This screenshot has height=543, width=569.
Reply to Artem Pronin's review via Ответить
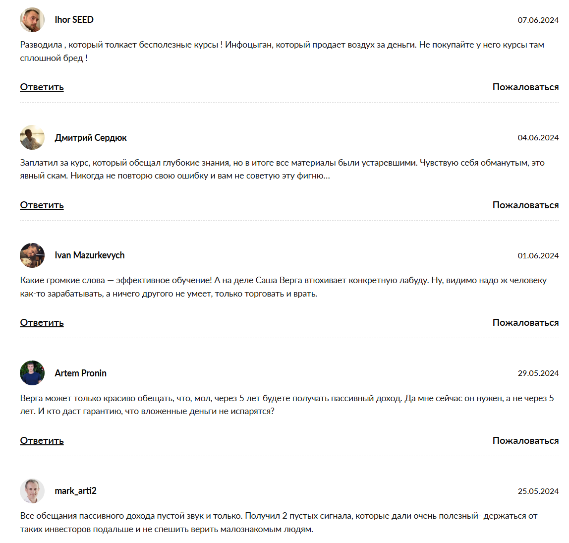tap(42, 441)
